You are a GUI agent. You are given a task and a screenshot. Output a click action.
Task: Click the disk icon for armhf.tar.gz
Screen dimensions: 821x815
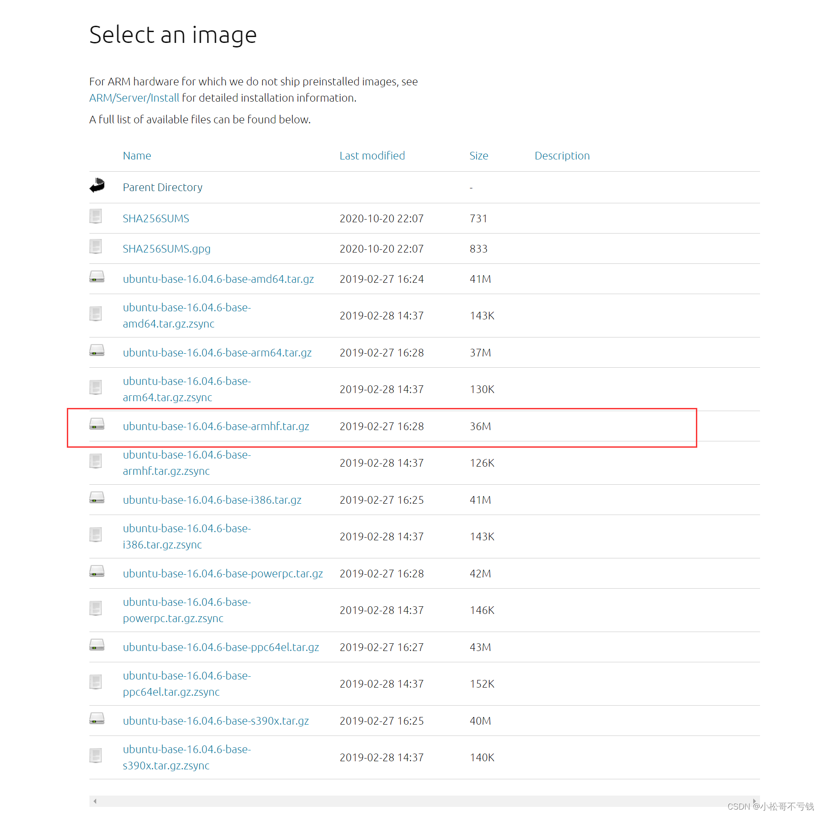(97, 424)
